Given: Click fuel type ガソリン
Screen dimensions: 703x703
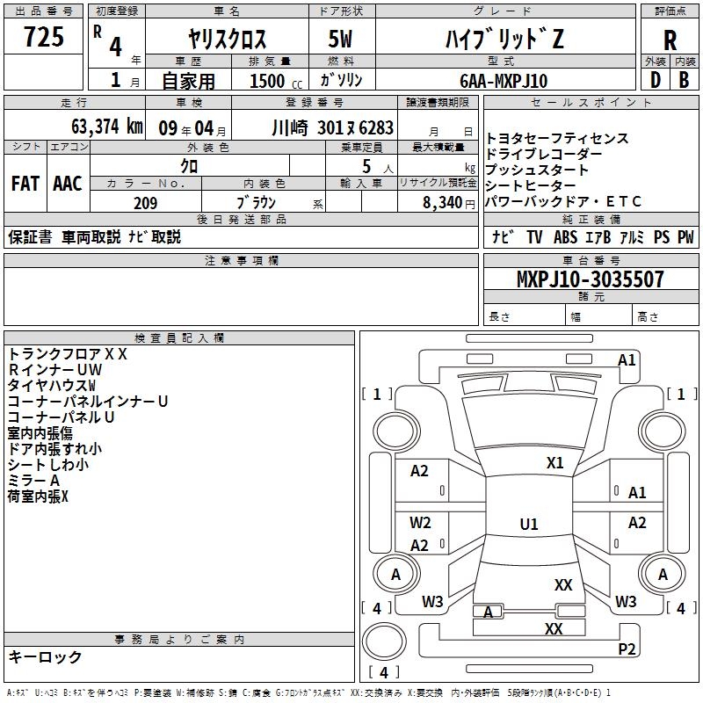Looking at the screenshot, I should coord(341,80).
